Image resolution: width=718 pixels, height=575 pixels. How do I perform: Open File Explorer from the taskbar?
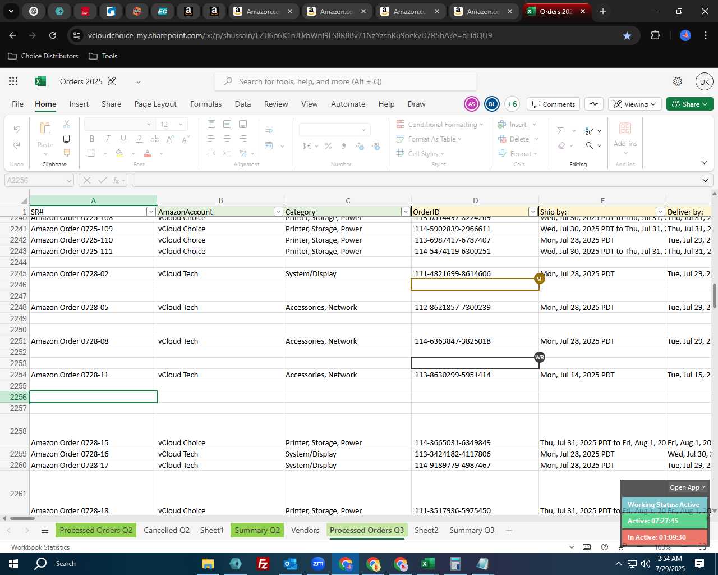click(208, 564)
